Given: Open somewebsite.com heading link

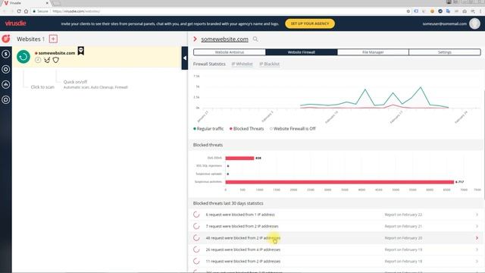Looking at the screenshot, I should click(x=224, y=39).
